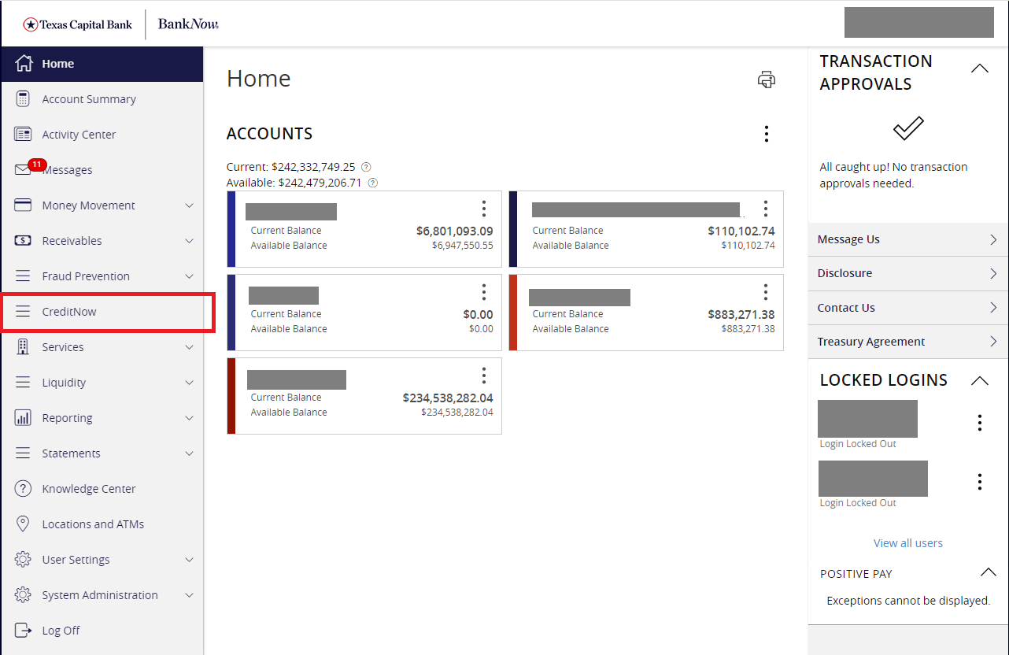Expand the System Administration menu chevron
The image size is (1009, 655).
pos(189,595)
